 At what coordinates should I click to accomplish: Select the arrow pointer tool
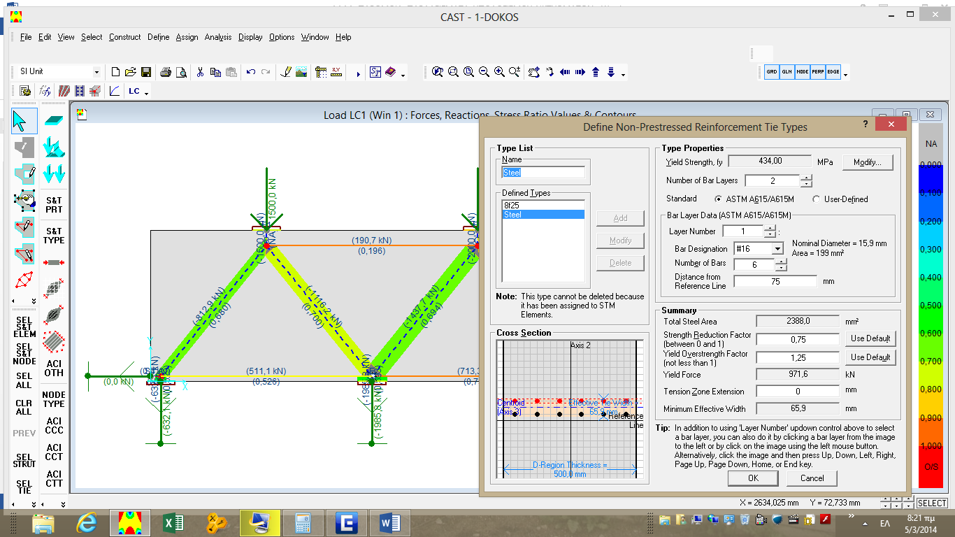[24, 121]
